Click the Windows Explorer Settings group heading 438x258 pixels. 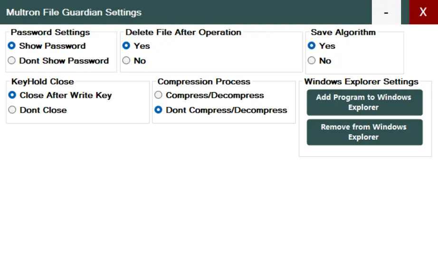pos(361,82)
